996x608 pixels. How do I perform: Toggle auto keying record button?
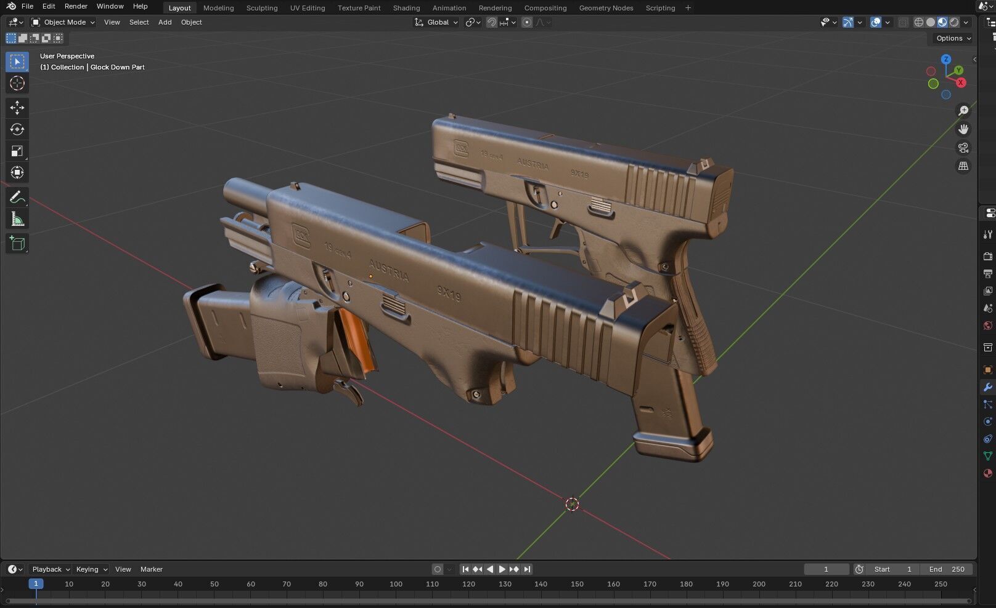tap(438, 569)
